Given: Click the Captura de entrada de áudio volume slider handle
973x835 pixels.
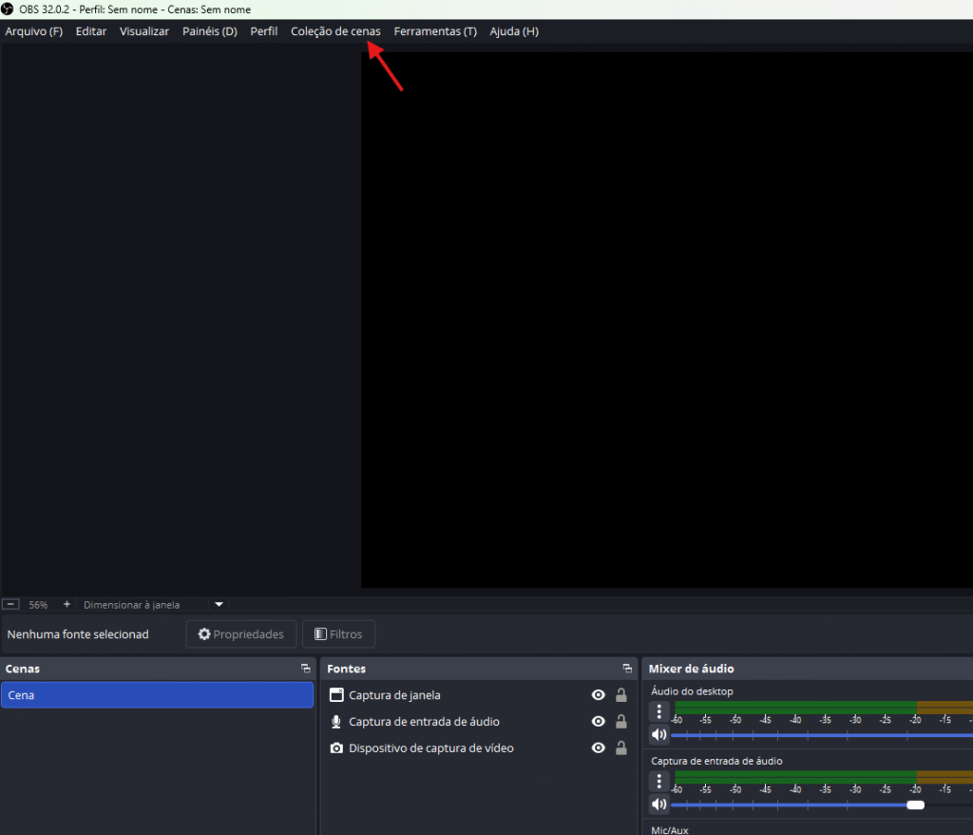Looking at the screenshot, I should (915, 805).
